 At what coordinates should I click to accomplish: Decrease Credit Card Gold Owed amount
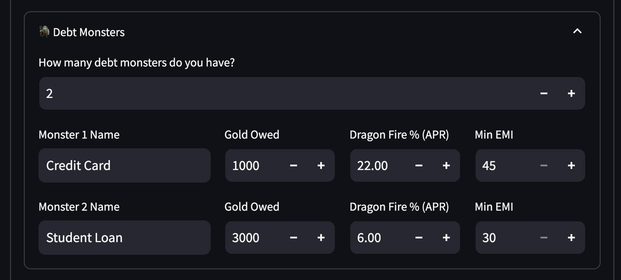294,165
